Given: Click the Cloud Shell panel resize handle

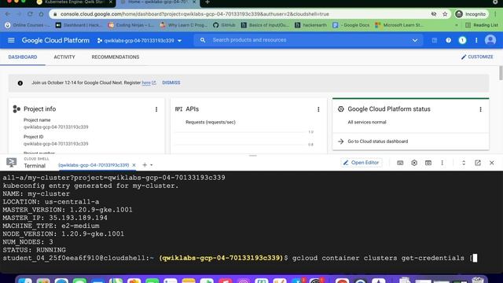Looking at the screenshot, I should coord(253,156).
